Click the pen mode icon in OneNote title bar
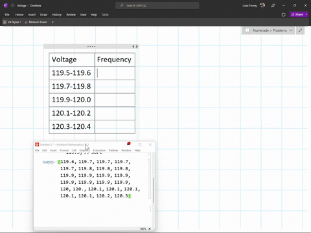311x233 pixels. pyautogui.click(x=273, y=6)
